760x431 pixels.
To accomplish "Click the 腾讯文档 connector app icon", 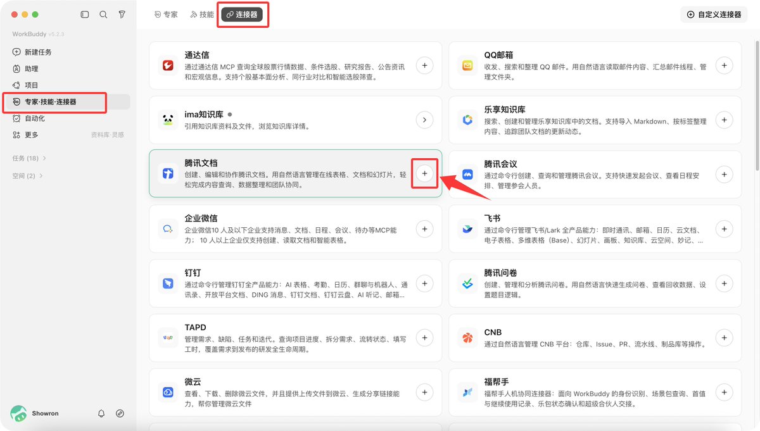I will (x=167, y=173).
